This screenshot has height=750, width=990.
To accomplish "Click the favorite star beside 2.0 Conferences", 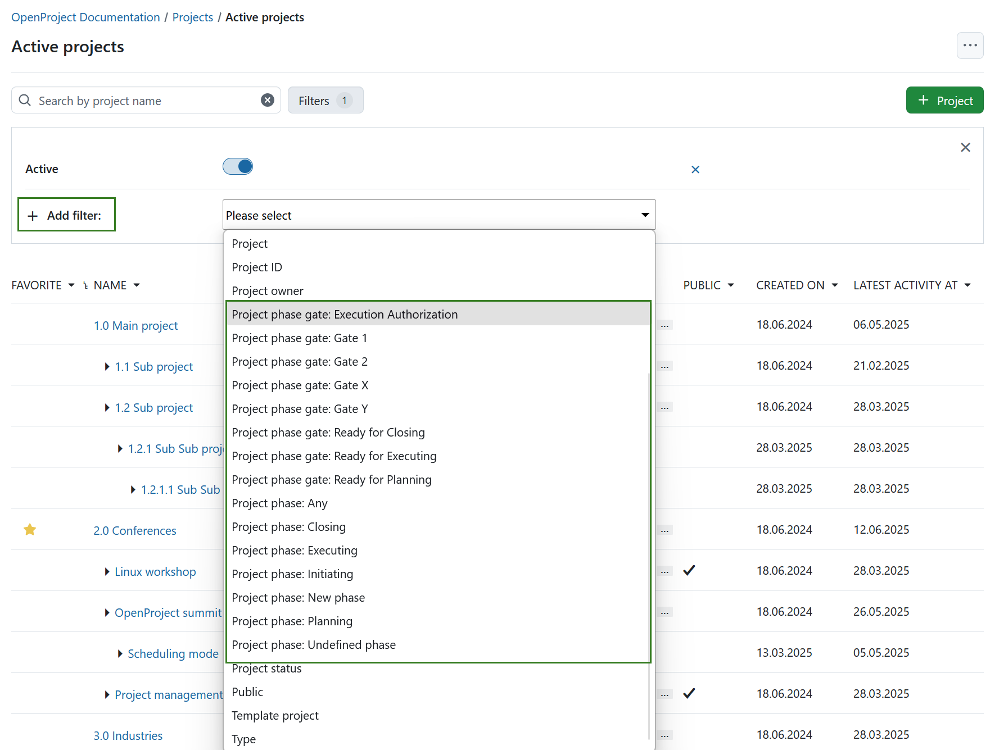I will [x=29, y=529].
